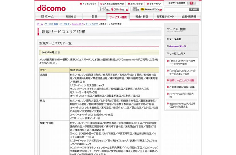Click the エリア column header
The image size is (236, 155).
(x=54, y=70)
